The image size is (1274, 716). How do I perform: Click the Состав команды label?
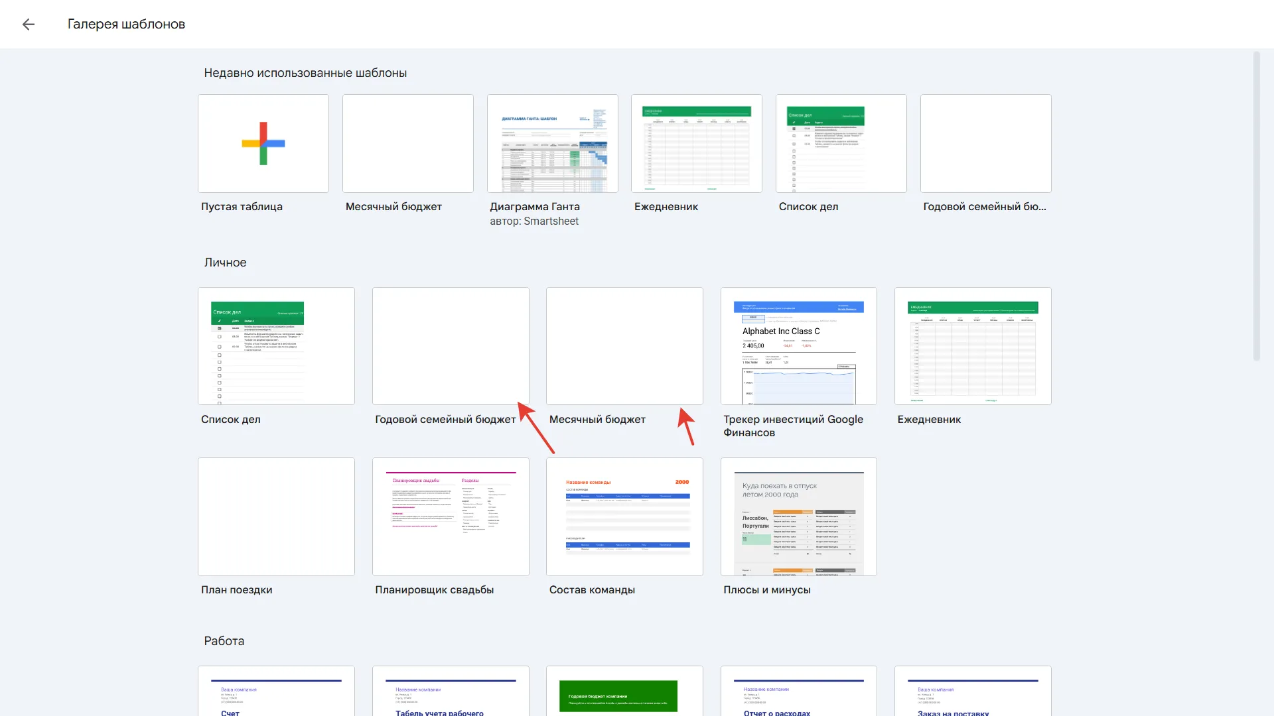point(592,590)
